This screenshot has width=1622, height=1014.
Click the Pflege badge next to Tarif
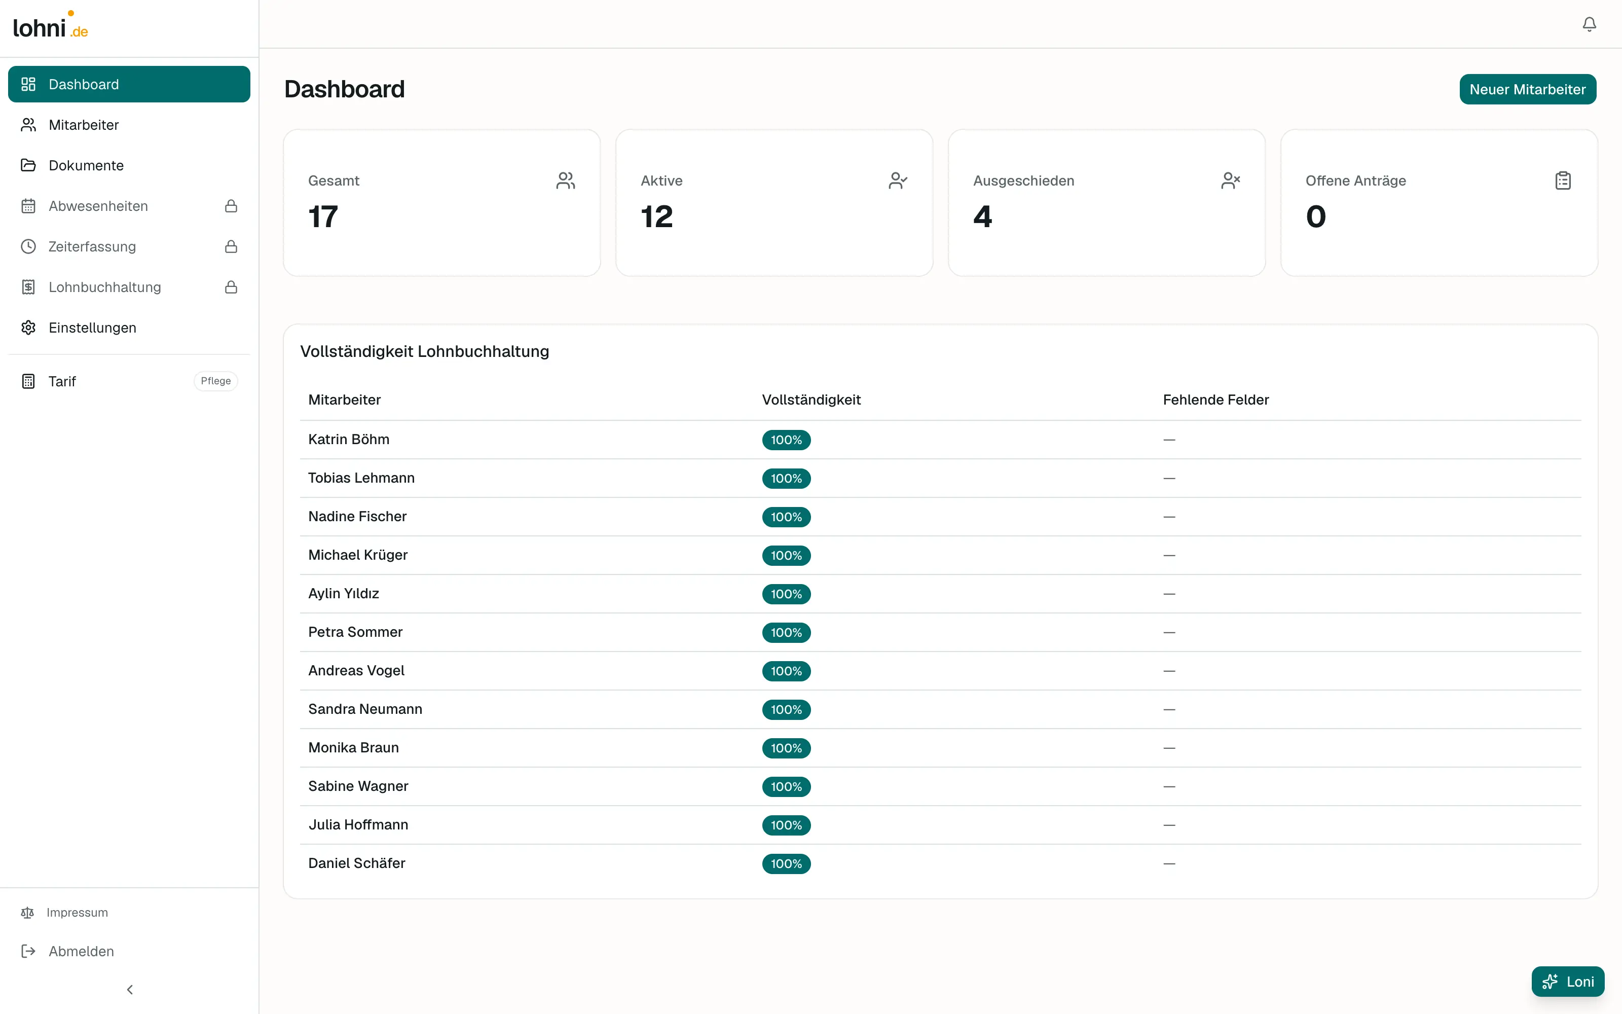[x=216, y=381]
